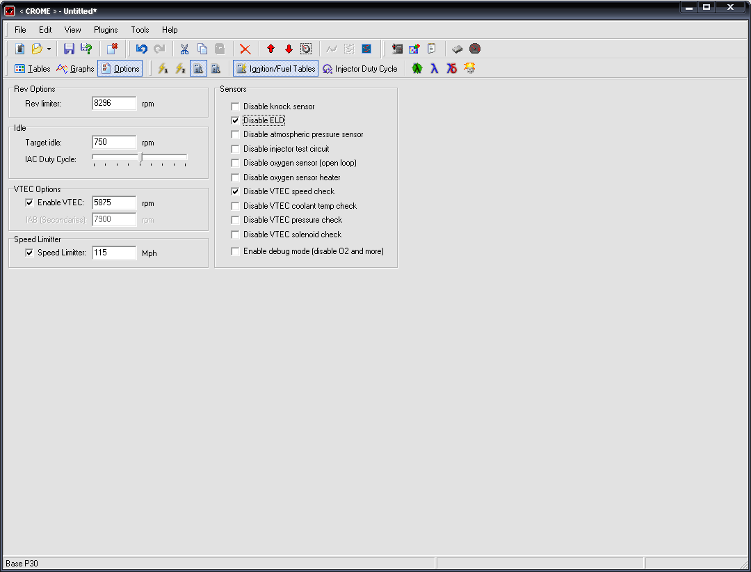751x572 pixels.
Task: Click the New file icon
Action: (x=19, y=49)
